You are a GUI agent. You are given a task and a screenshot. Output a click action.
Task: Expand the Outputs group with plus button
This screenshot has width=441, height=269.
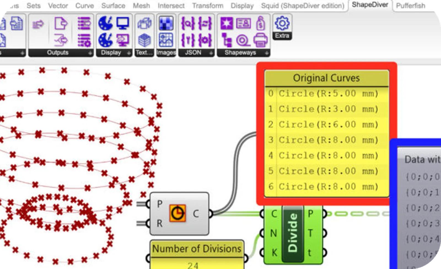90,53
